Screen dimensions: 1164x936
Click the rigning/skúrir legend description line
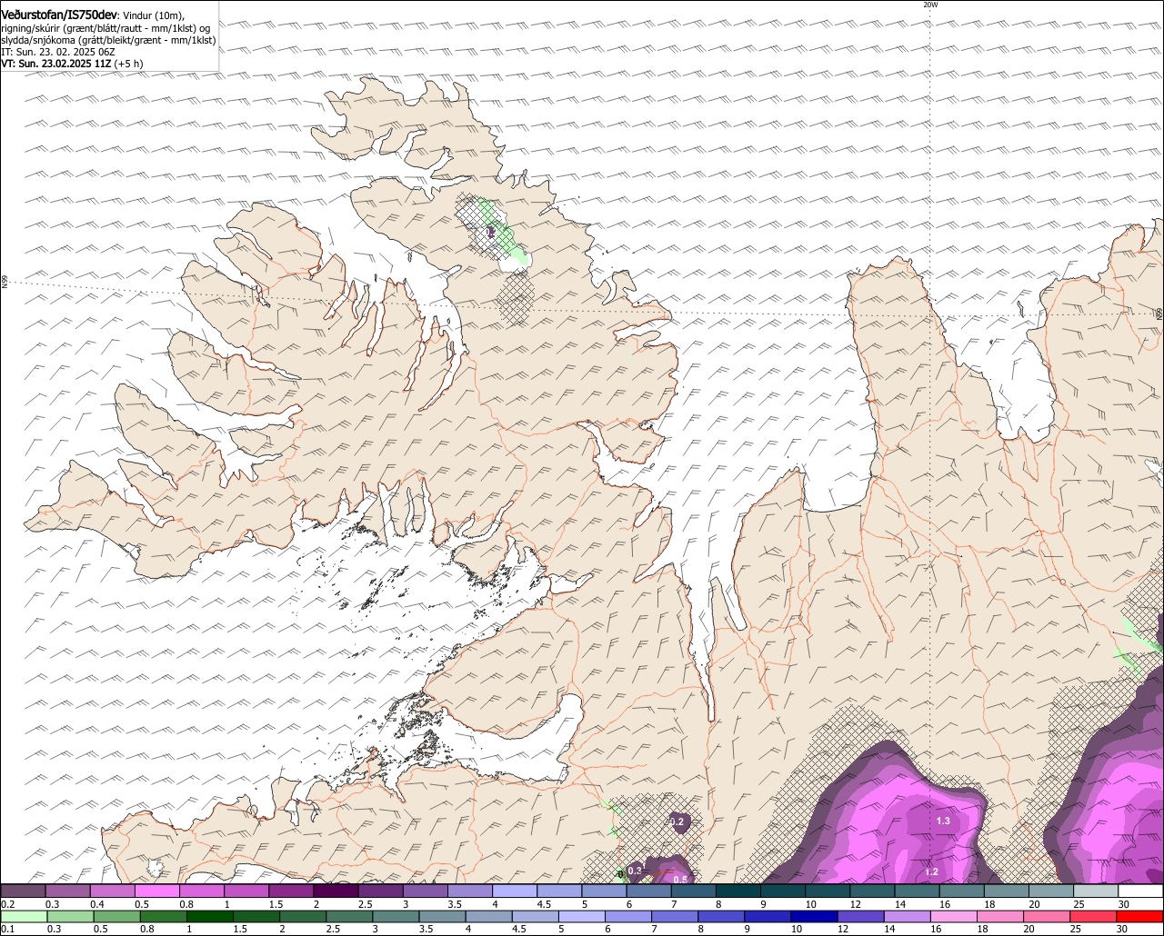(105, 28)
